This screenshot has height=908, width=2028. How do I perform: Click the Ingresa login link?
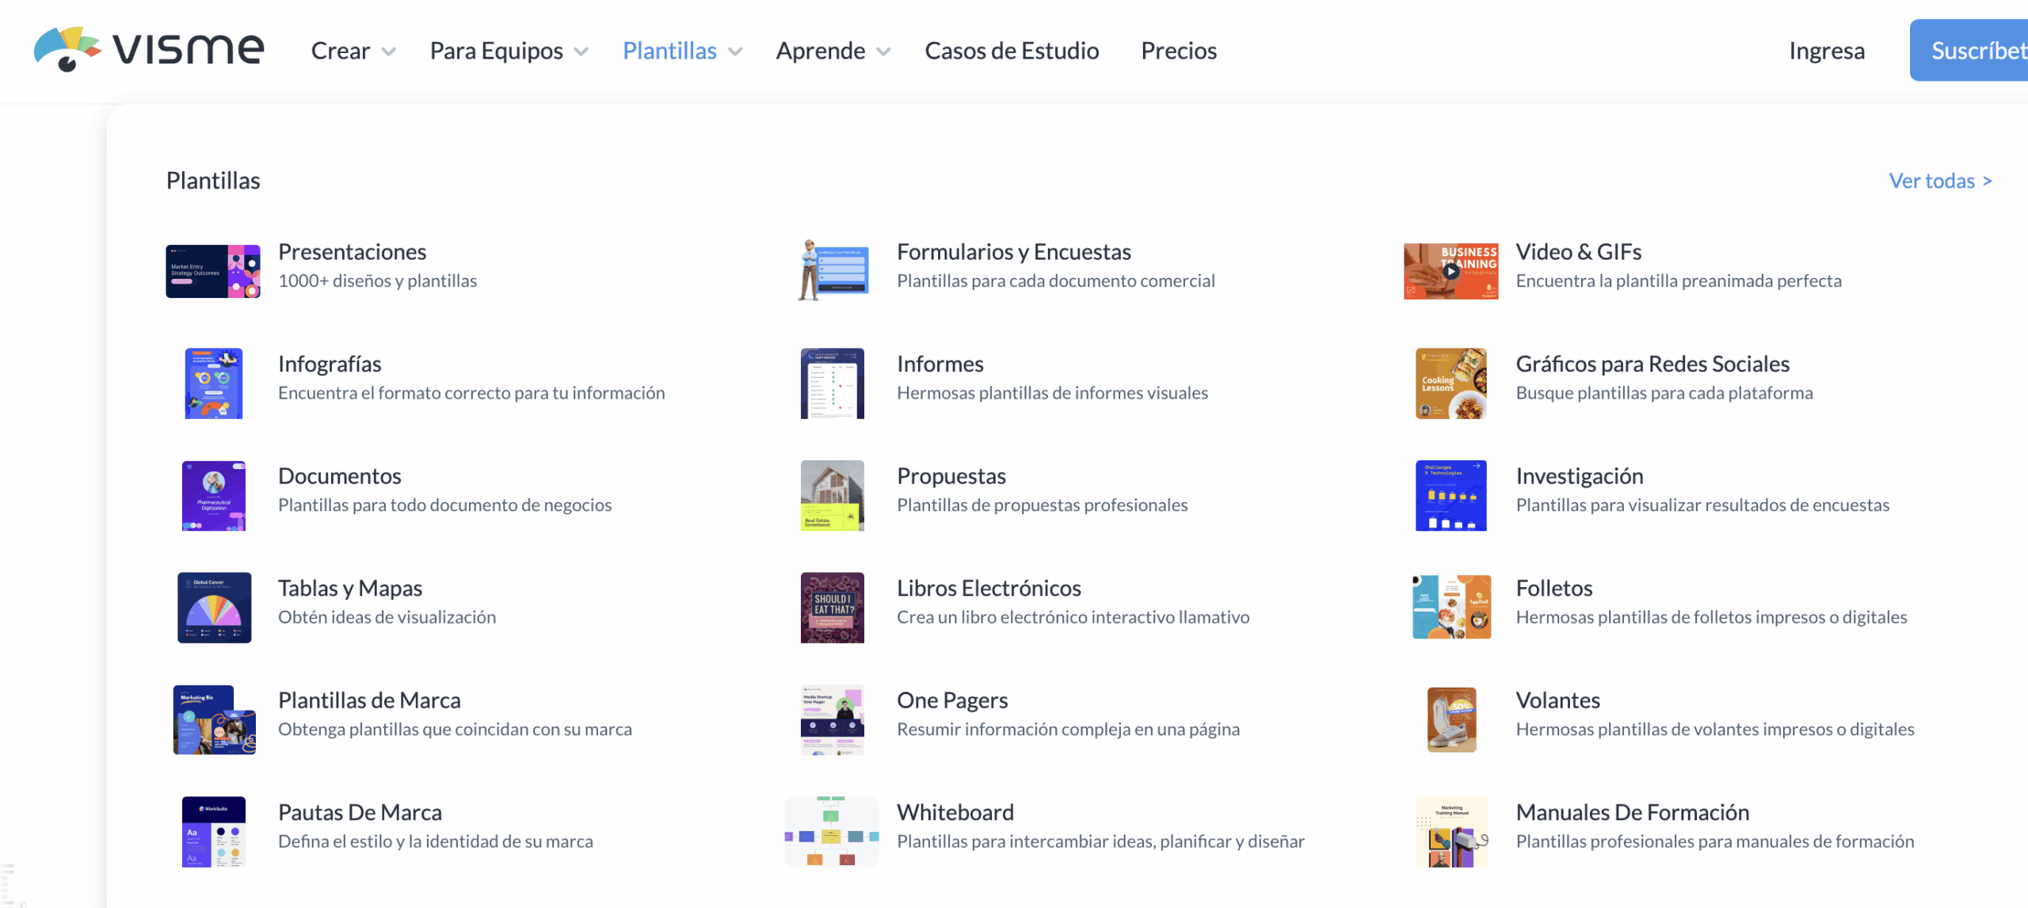[x=1826, y=51]
